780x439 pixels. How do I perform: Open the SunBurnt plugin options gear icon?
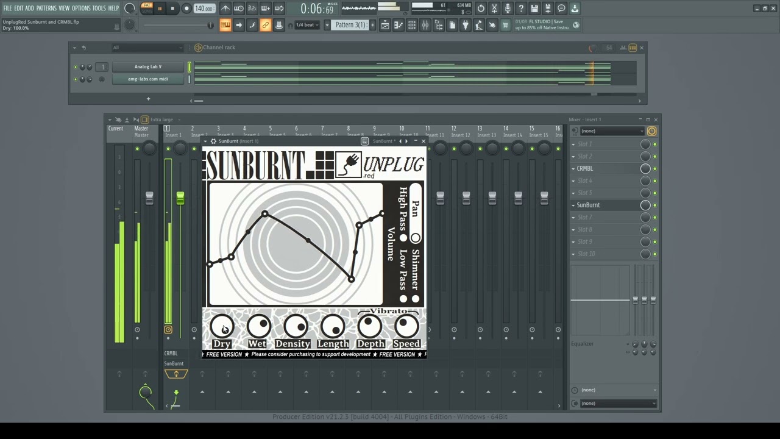(x=213, y=141)
